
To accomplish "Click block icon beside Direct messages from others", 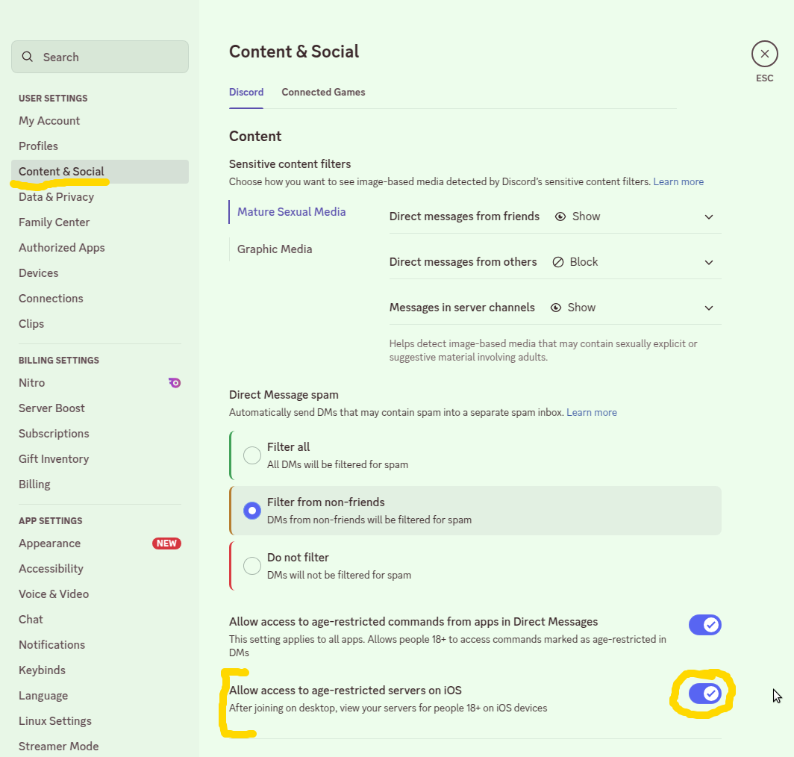I will (558, 262).
